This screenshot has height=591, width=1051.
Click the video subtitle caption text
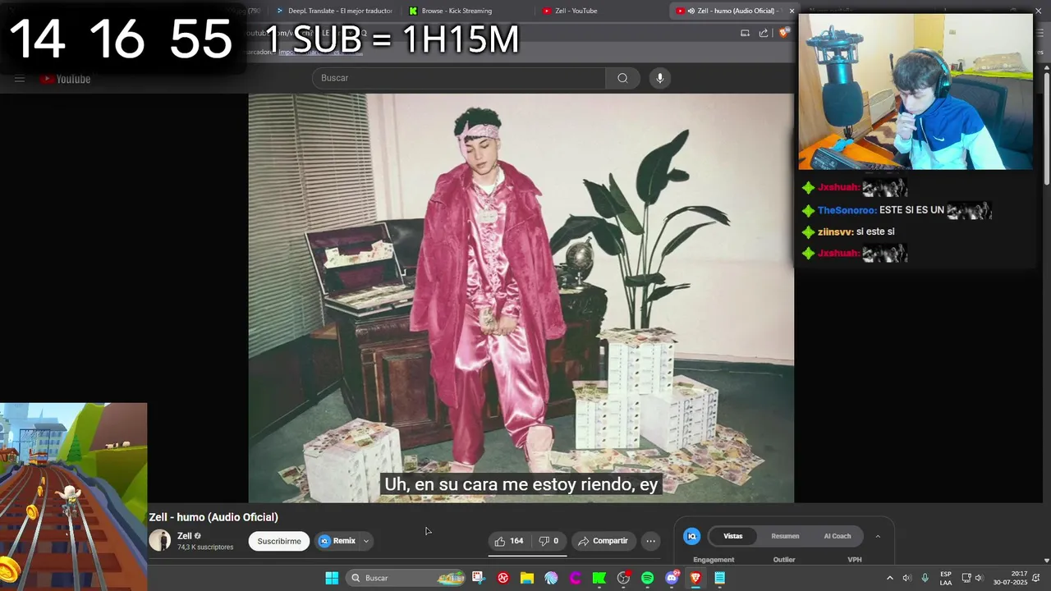pos(521,484)
